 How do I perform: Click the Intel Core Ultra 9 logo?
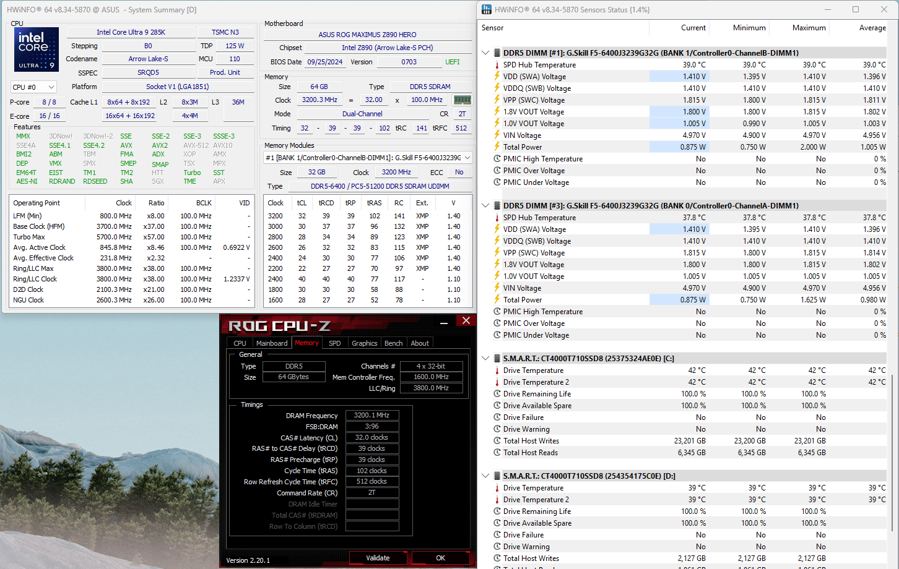37,49
